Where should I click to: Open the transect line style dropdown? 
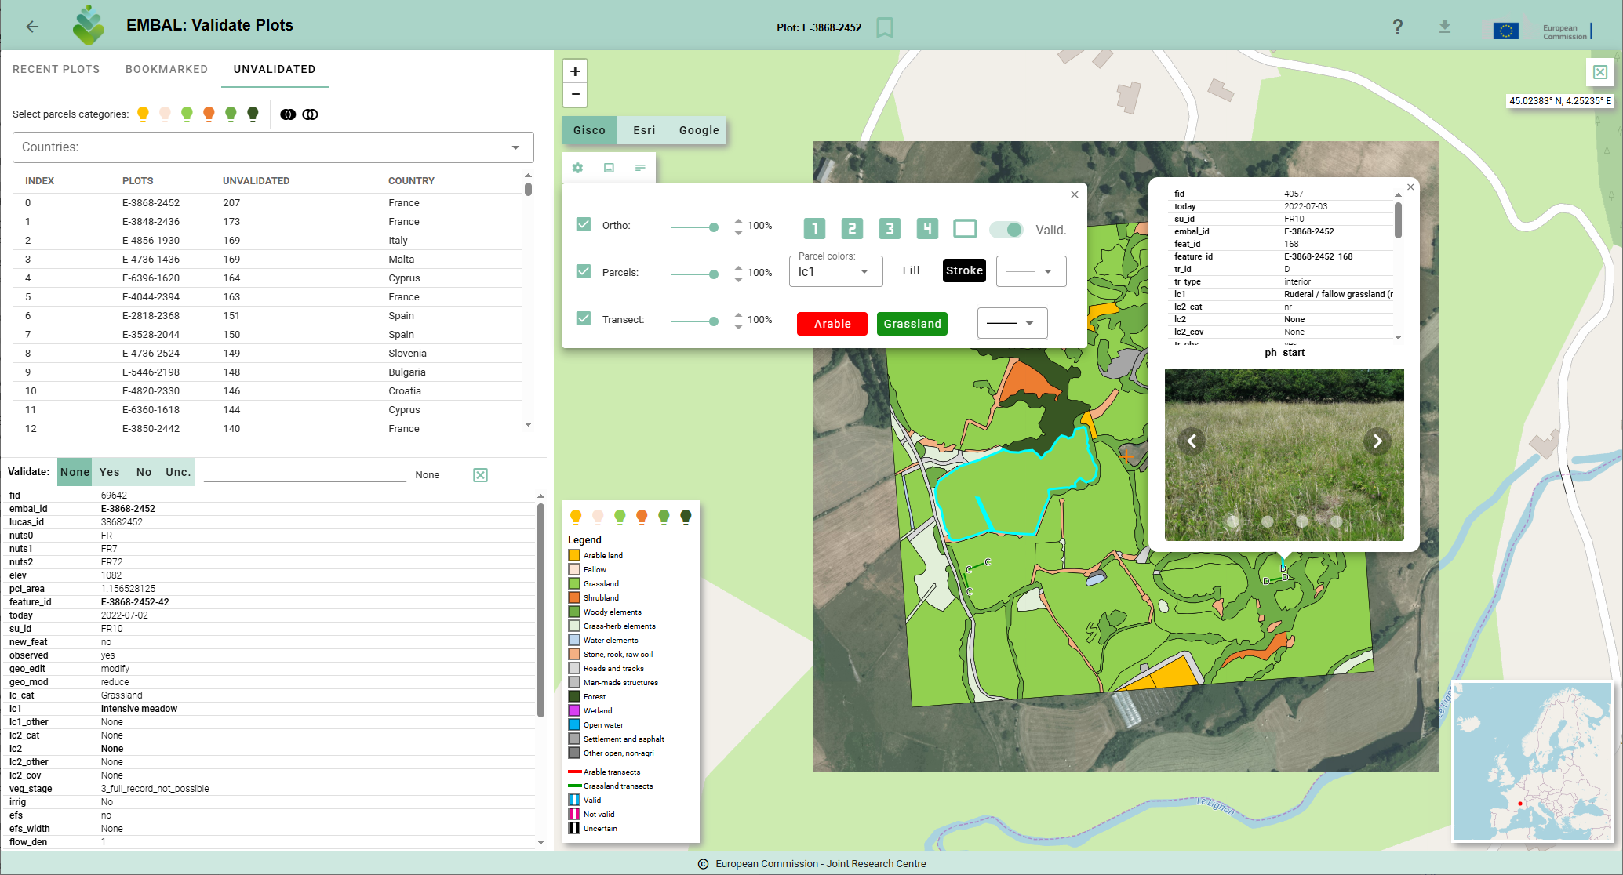(1012, 323)
